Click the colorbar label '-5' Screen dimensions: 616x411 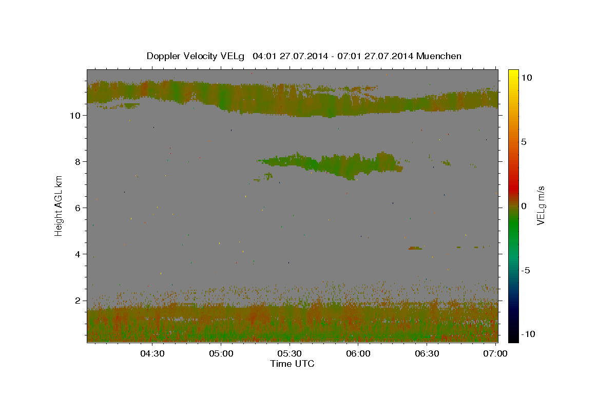526,270
